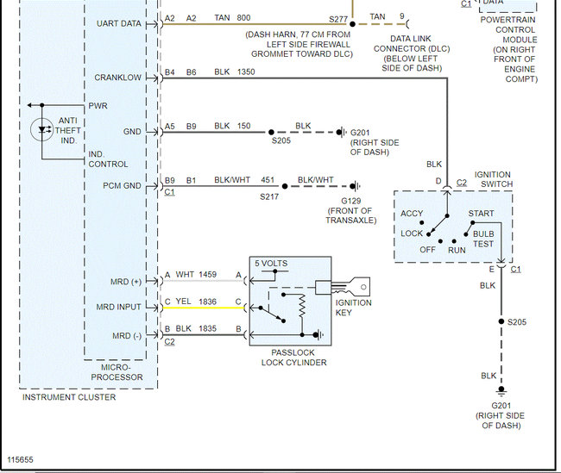Image resolution: width=561 pixels, height=473 pixels.
Task: Click the G129 ground symbol
Action: tap(355, 186)
